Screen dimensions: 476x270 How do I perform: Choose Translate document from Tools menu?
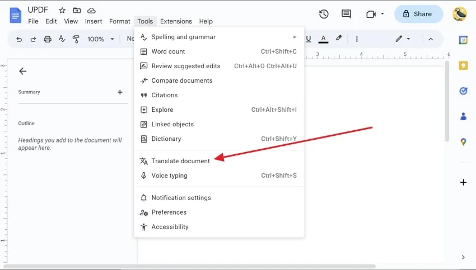(x=180, y=161)
